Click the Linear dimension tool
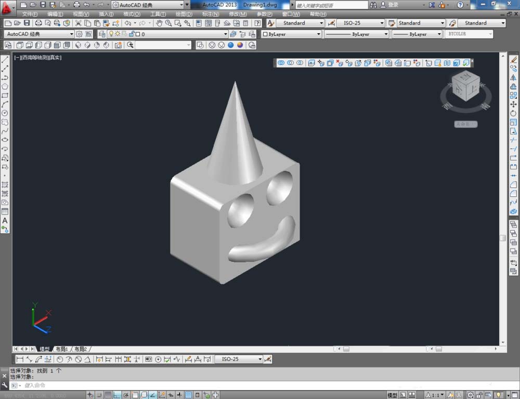 (20, 359)
